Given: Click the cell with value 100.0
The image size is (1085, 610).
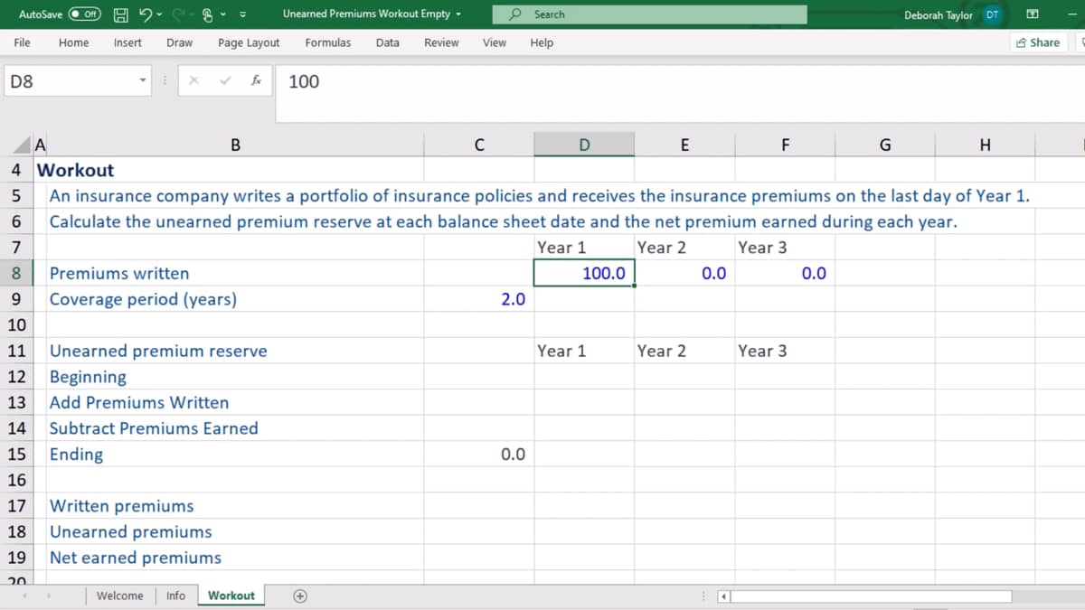Looking at the screenshot, I should tap(584, 273).
